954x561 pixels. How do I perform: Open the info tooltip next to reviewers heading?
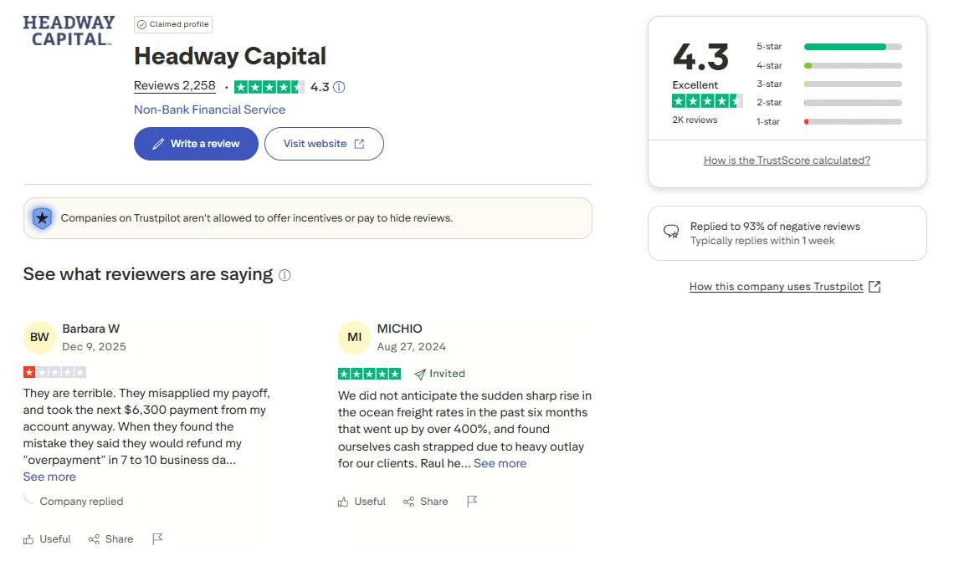(x=285, y=274)
